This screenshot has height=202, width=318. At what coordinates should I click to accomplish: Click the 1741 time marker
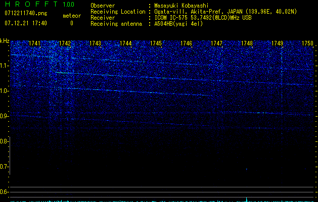click(x=34, y=43)
